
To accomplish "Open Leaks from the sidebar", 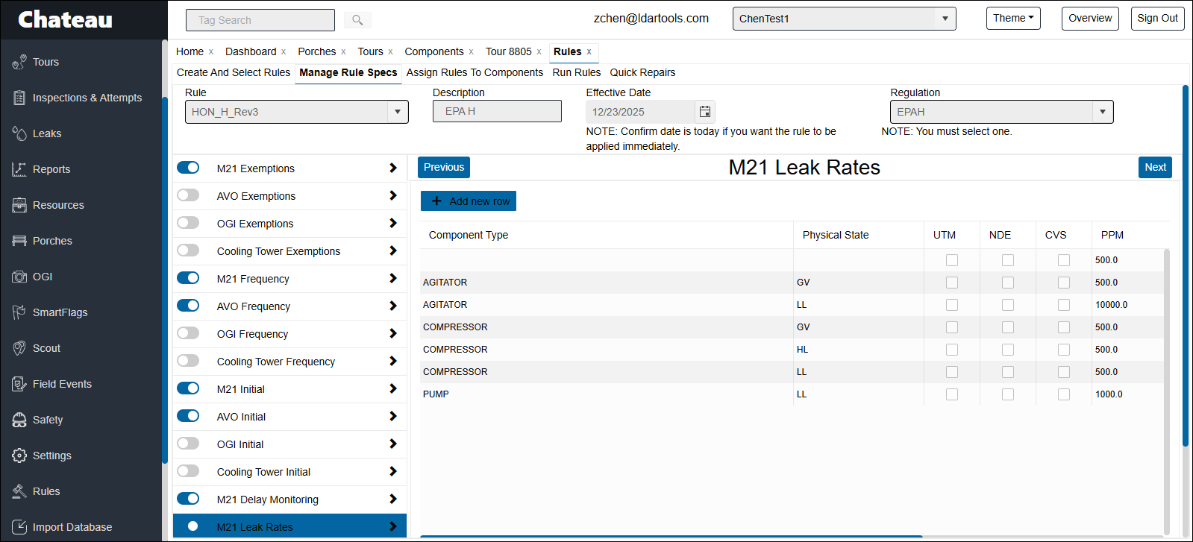I will point(47,133).
